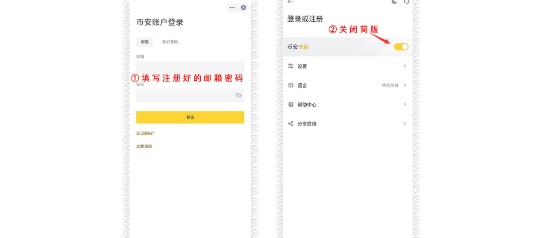534x238 pixels.
Task: Click the 语言 globe icon
Action: (x=291, y=85)
